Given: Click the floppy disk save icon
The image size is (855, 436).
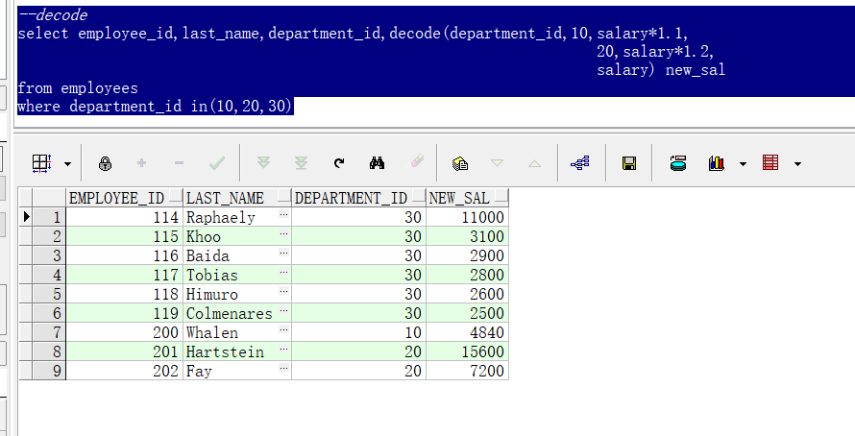Looking at the screenshot, I should [x=629, y=163].
